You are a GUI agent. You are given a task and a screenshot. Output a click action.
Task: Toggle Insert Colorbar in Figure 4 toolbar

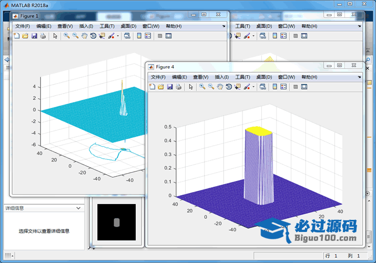click(x=275, y=87)
